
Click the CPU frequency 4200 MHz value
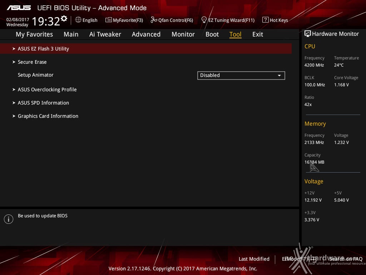coord(314,65)
